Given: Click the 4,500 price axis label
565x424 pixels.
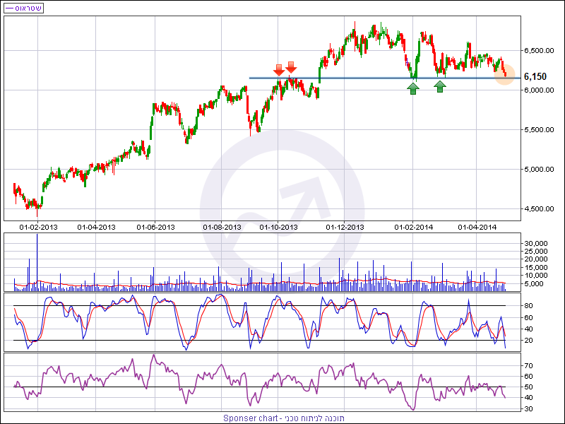Looking at the screenshot, I should coord(537,209).
